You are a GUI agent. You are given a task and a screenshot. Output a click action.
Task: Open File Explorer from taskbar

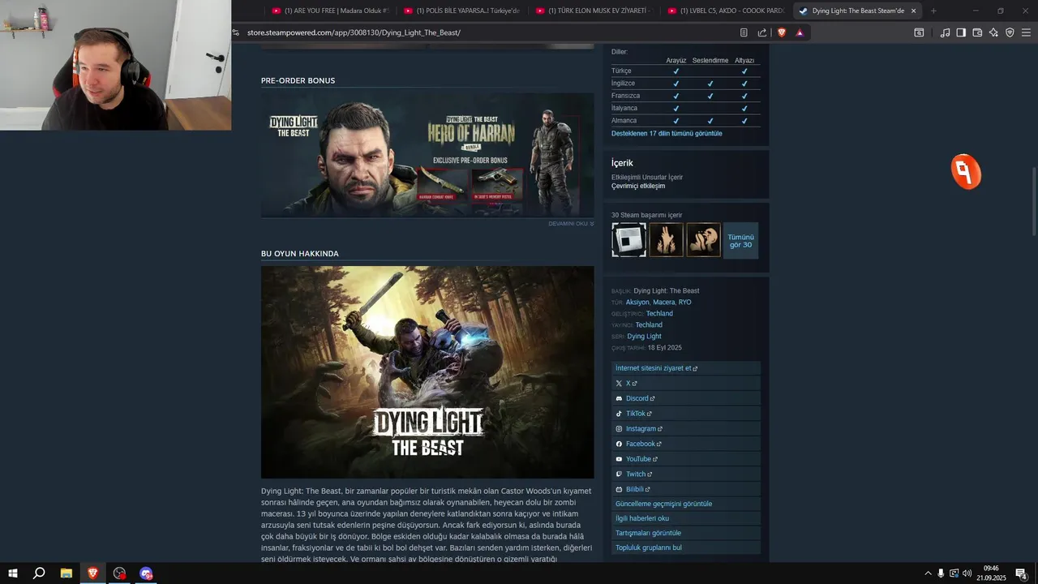pos(66,573)
